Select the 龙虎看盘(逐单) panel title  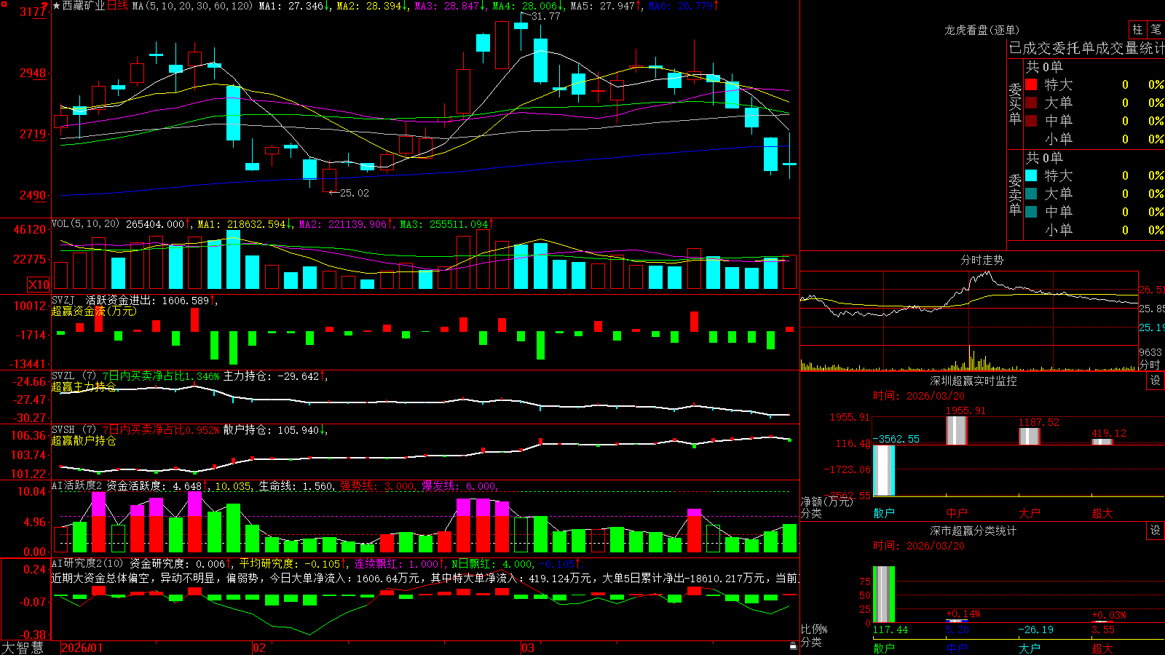pyautogui.click(x=982, y=30)
